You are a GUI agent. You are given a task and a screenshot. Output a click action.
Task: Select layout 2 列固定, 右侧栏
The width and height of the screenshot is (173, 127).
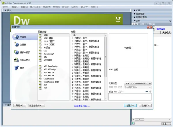point(88,56)
